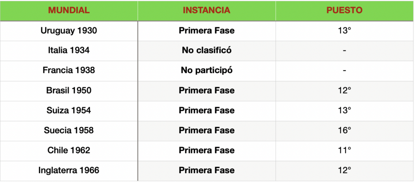Select the Suecia 1958 cell

(69, 131)
